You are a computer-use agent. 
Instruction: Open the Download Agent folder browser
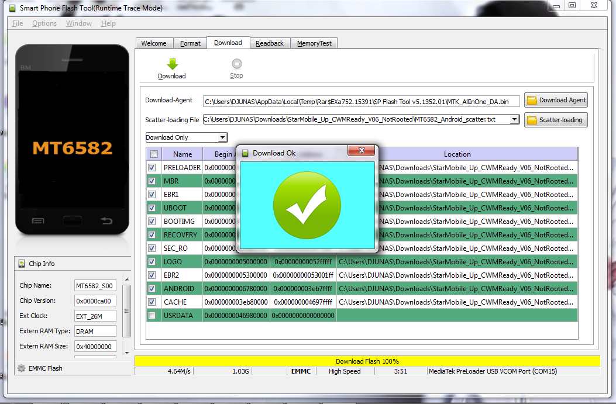coord(556,101)
